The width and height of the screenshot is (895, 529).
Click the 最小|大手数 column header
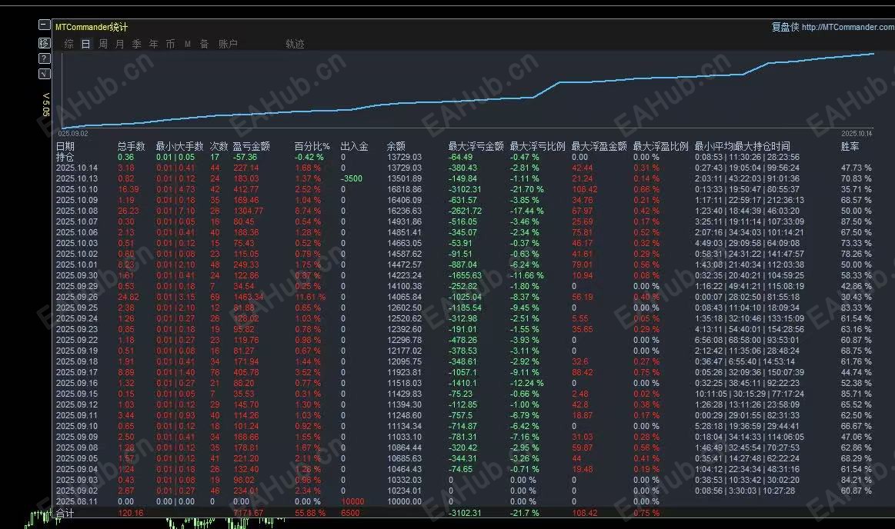tap(180, 147)
